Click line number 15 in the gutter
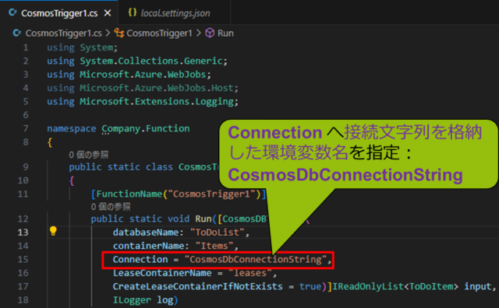Image resolution: width=499 pixels, height=308 pixels. tap(23, 260)
